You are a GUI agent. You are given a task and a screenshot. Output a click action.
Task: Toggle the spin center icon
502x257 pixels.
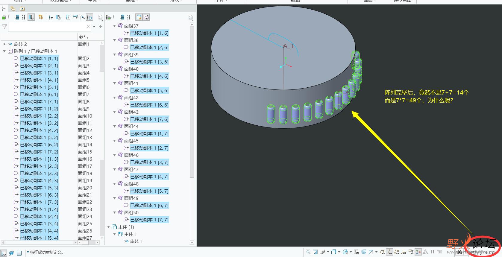(x=418, y=252)
